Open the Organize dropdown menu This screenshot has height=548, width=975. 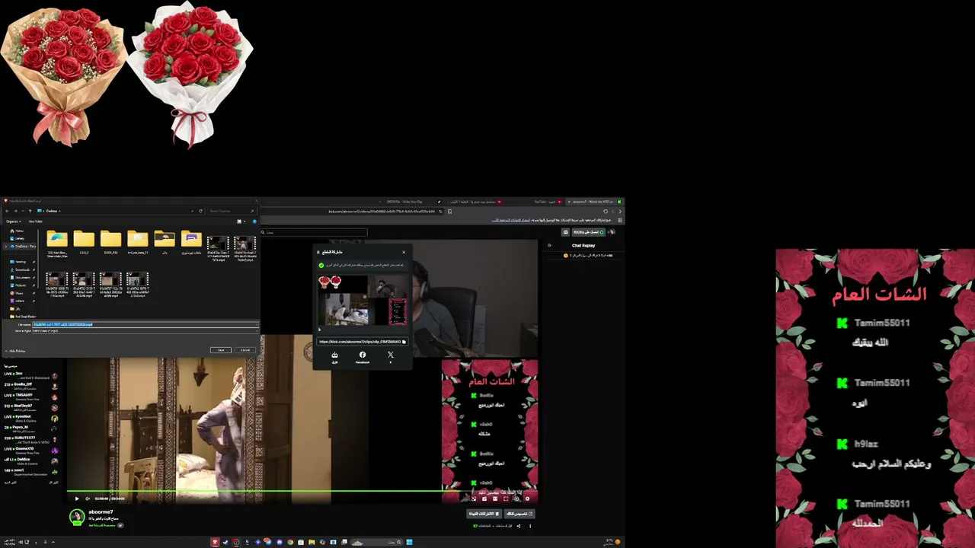(x=13, y=221)
